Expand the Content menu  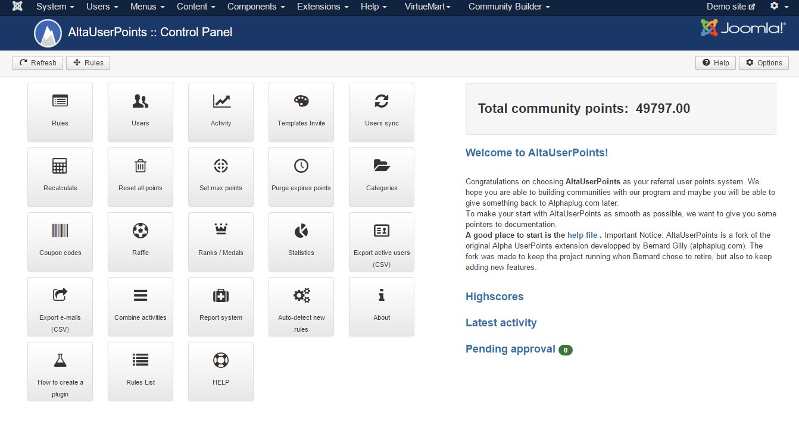click(x=196, y=7)
